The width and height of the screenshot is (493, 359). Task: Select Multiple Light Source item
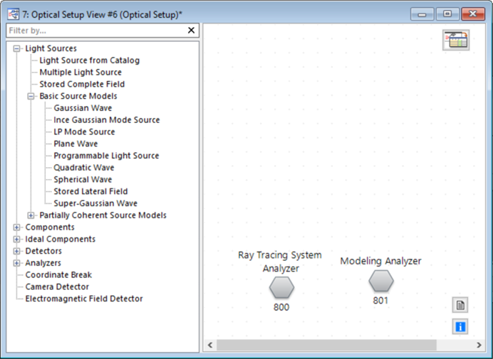[x=81, y=73]
